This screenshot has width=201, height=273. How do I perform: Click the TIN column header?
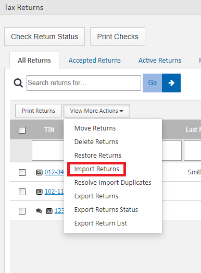click(49, 130)
